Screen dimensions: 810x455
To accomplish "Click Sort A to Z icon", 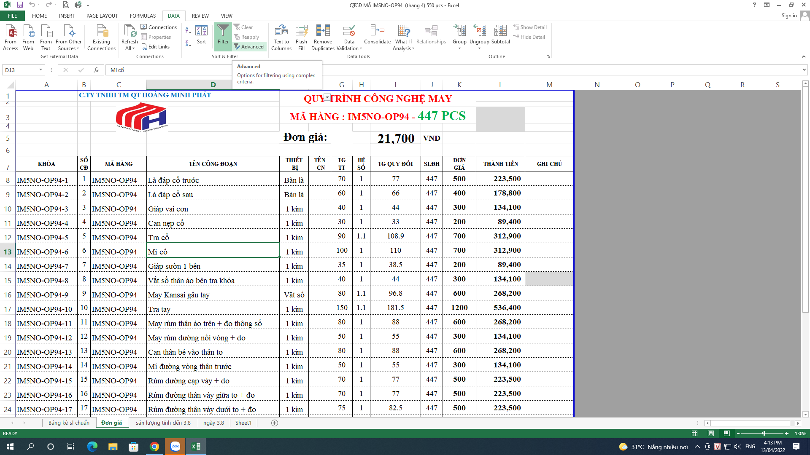I will pos(188,30).
